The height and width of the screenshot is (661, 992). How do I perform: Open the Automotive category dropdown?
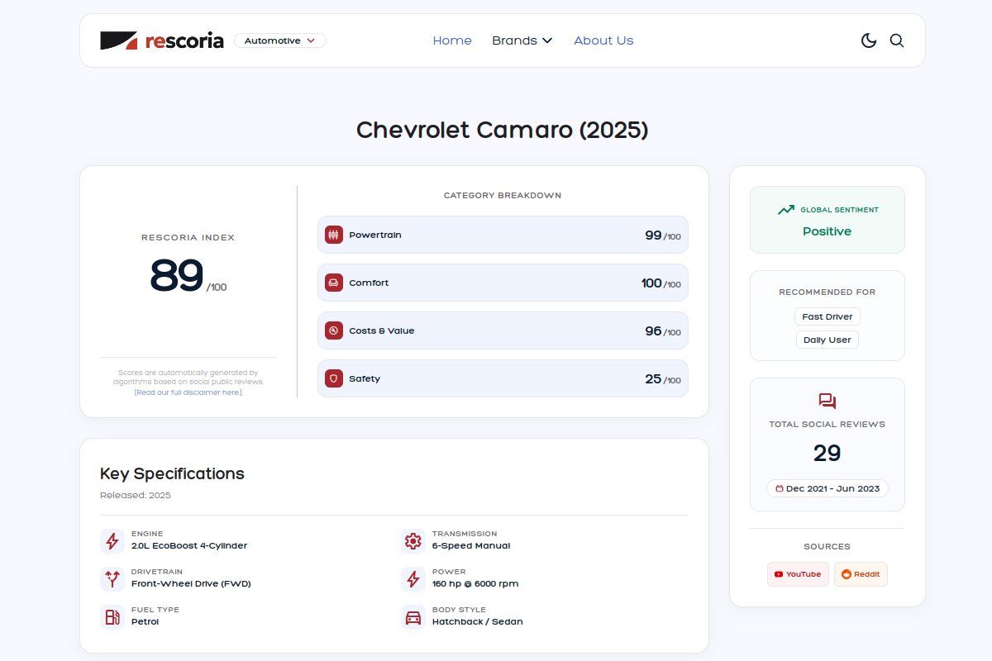pos(280,40)
